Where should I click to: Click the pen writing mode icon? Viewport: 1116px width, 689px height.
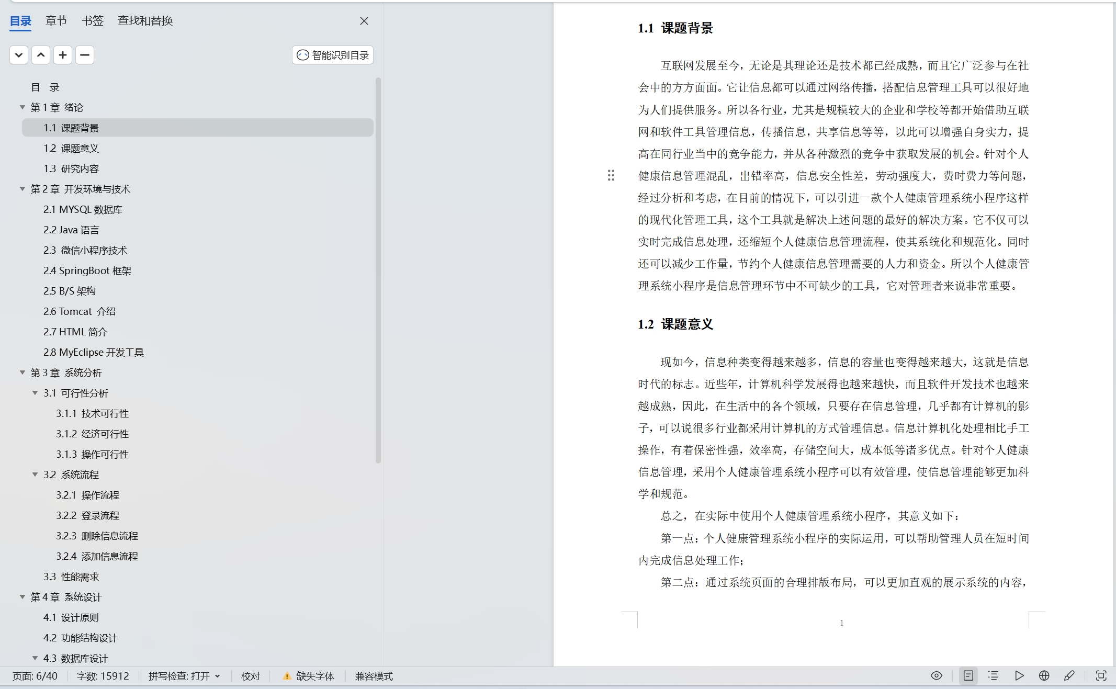(1069, 675)
